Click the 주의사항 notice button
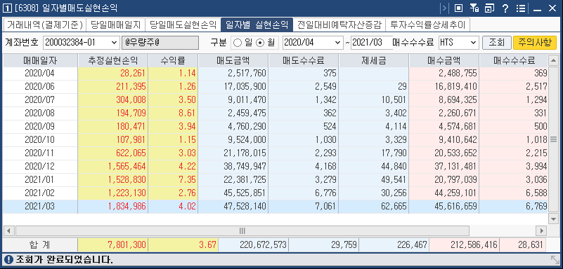563x269 pixels. (535, 43)
